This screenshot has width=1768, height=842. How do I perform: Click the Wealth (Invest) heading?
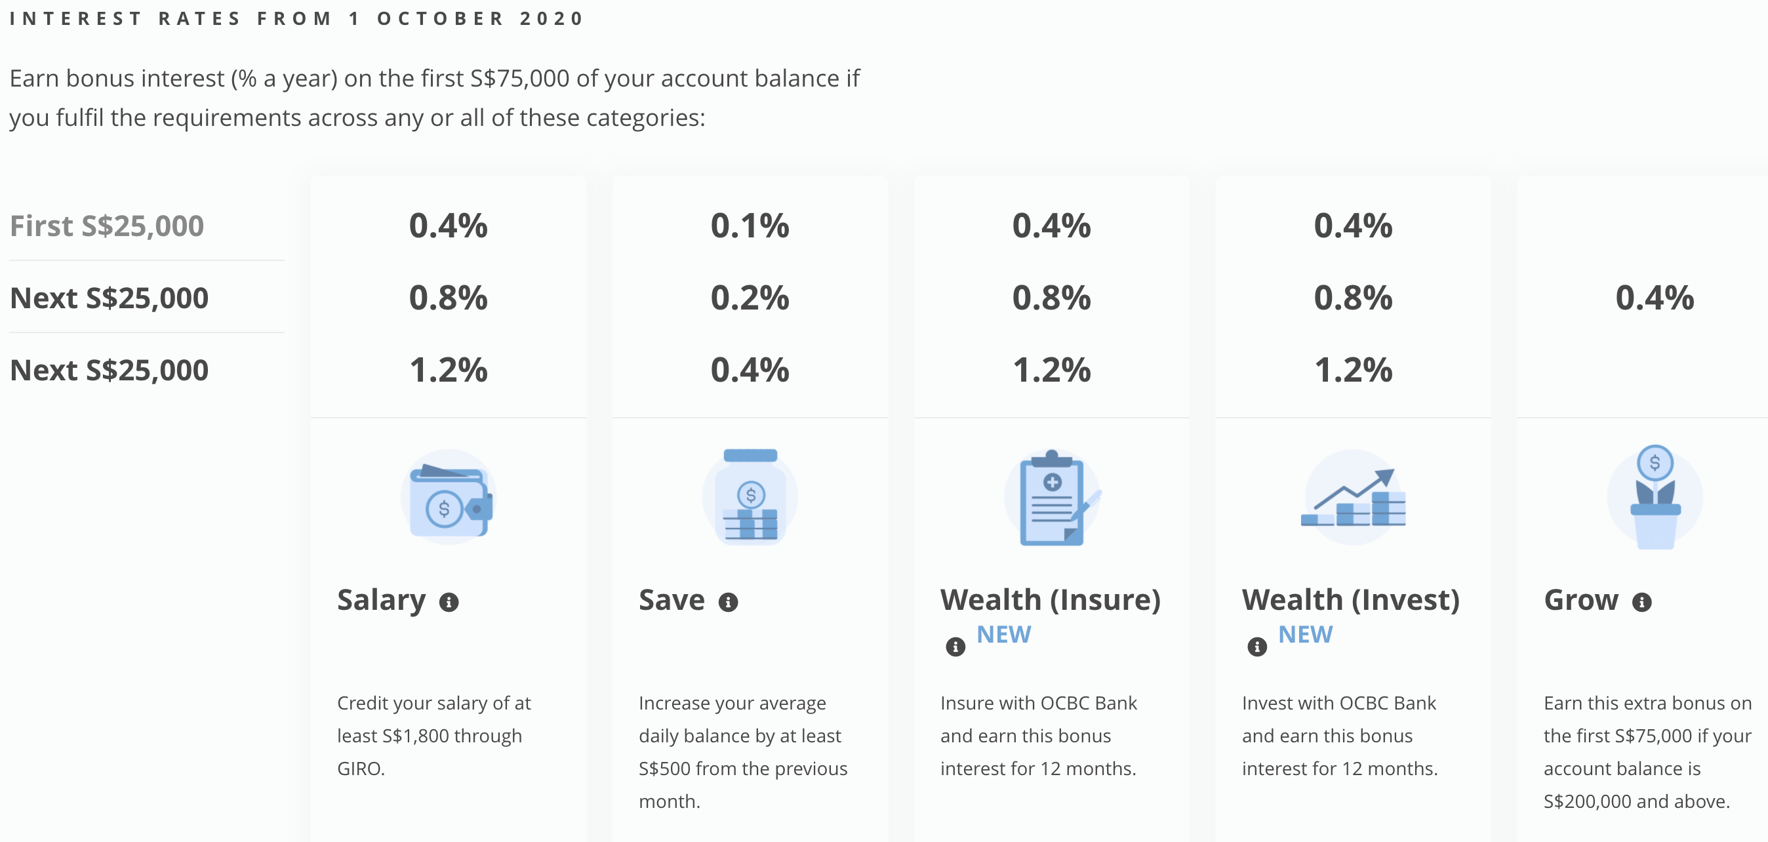tap(1351, 601)
